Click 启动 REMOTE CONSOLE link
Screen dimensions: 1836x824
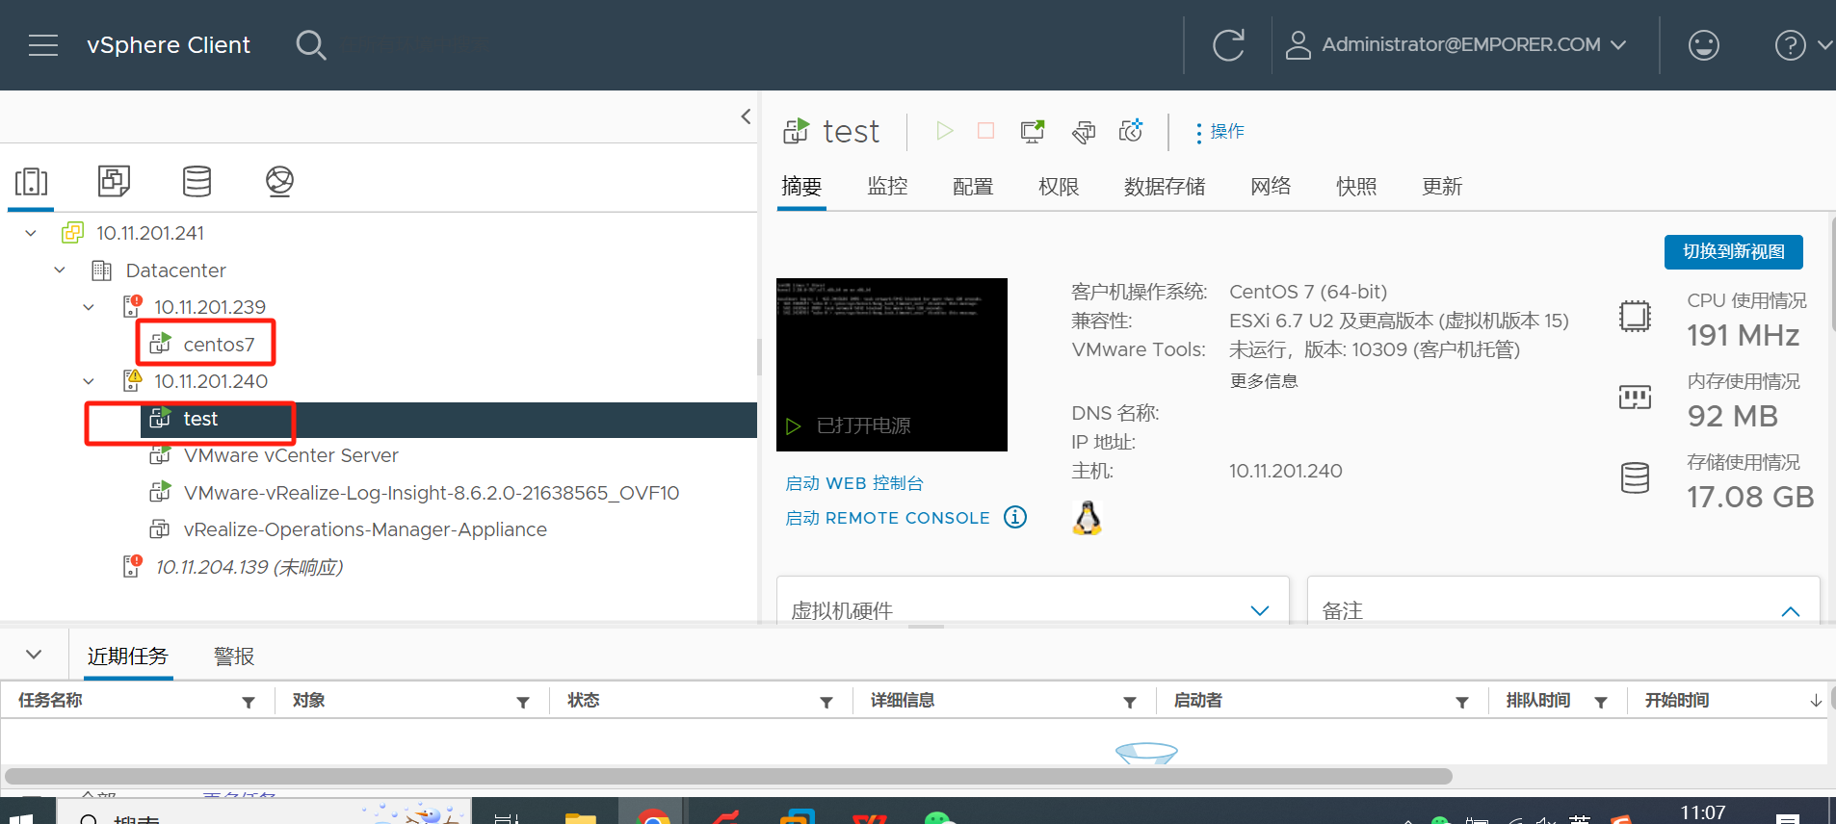point(887,518)
